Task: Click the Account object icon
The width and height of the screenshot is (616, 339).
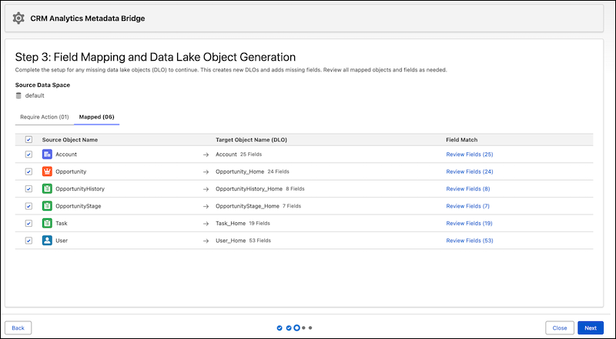Action: (x=47, y=155)
